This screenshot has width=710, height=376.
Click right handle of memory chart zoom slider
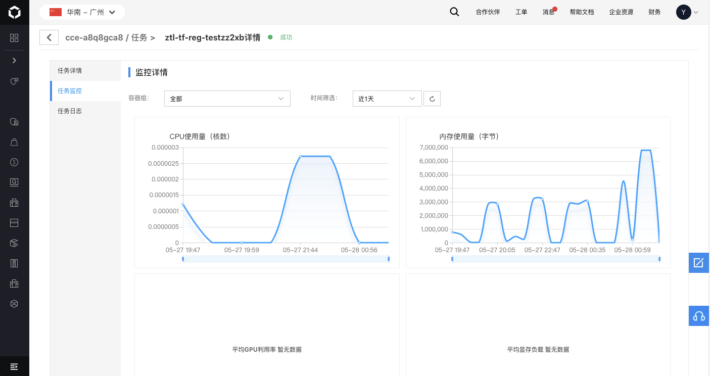[x=659, y=259]
